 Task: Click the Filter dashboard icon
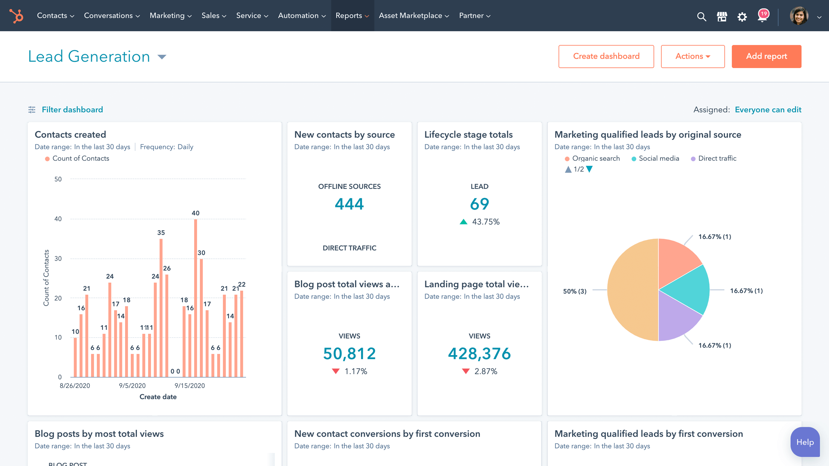click(x=32, y=110)
